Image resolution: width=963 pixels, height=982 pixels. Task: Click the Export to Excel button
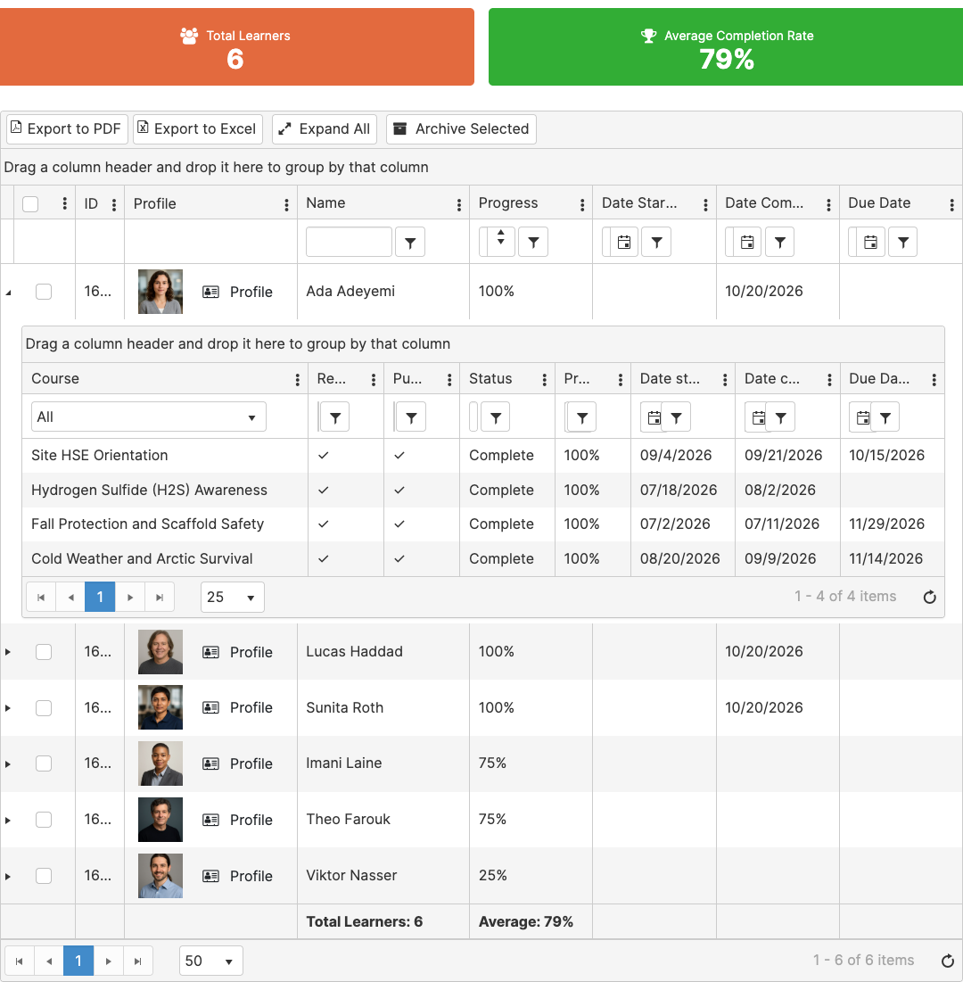[198, 129]
